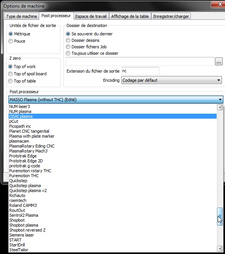
Task: Select NUM laser3 in the list
Action: [x=112, y=106]
